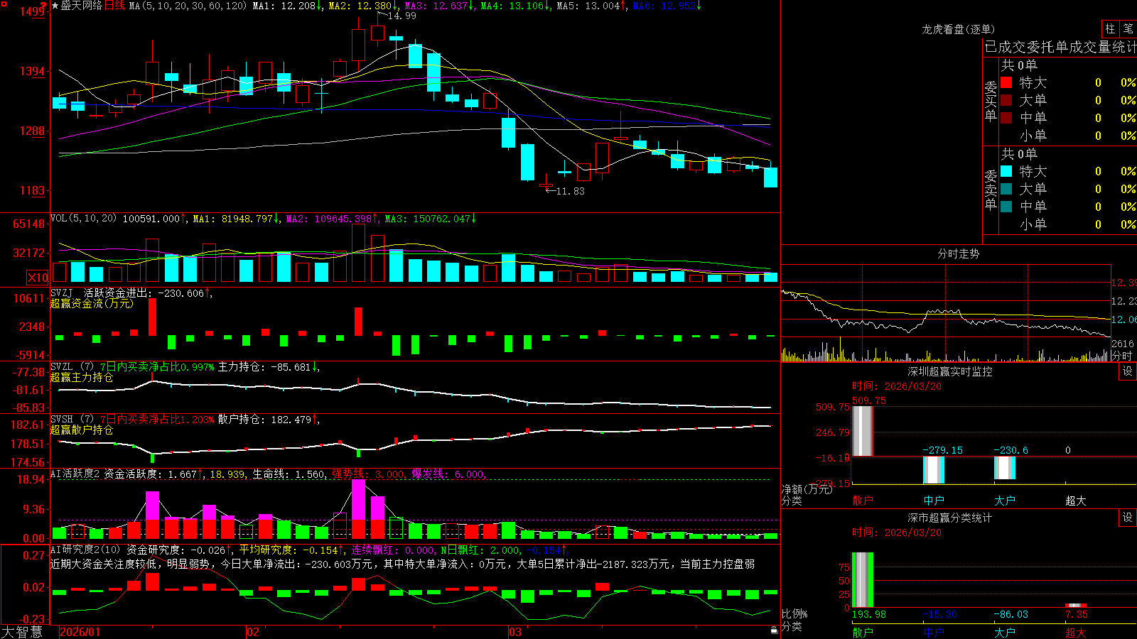Open settings 设 for 深圳超赢实时监控
Image resolution: width=1137 pixels, height=639 pixels.
pyautogui.click(x=1128, y=371)
